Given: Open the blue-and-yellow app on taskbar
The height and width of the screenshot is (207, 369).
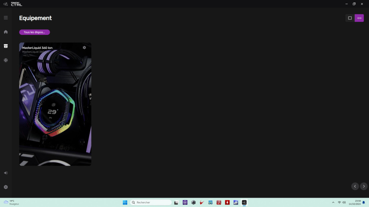Looking at the screenshot, I should tap(210, 203).
